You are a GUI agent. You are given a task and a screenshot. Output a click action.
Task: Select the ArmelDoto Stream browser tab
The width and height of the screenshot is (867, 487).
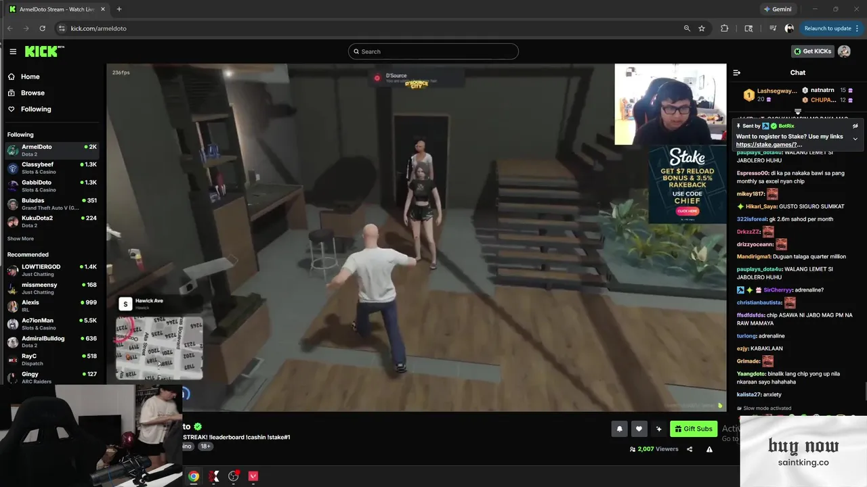click(58, 9)
